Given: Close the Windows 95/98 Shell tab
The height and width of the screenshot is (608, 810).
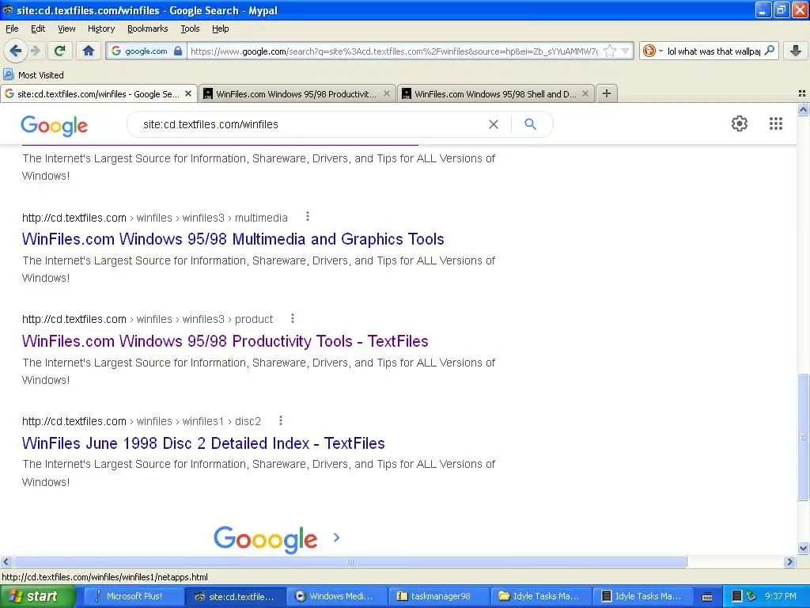Looking at the screenshot, I should pyautogui.click(x=585, y=93).
